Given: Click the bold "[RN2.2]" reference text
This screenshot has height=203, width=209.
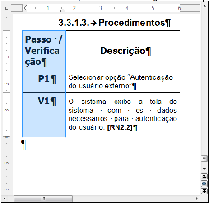Looking at the screenshot, I should [x=120, y=127].
